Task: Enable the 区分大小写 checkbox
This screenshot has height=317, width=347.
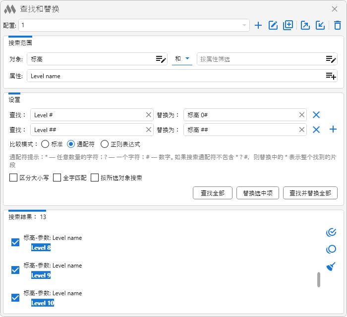Action: pos(13,178)
